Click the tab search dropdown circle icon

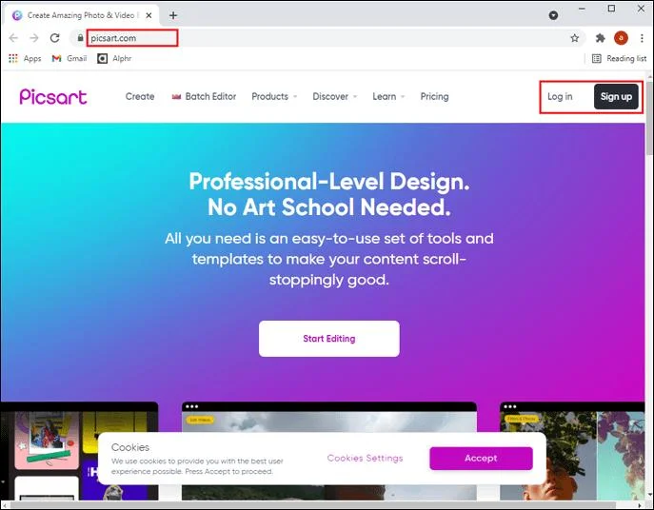click(x=553, y=15)
